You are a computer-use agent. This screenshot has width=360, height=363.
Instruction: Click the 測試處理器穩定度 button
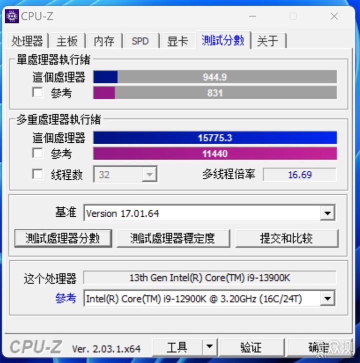pos(173,238)
